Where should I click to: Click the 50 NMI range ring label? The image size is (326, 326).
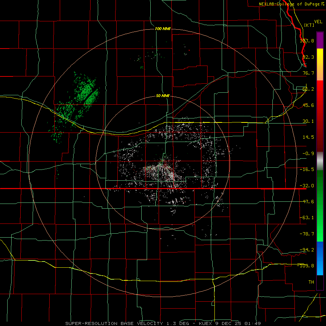(163, 96)
